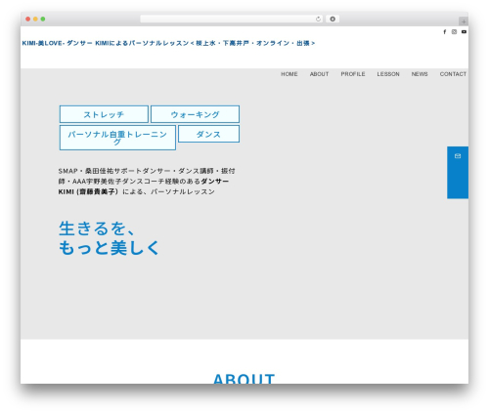The width and height of the screenshot is (489, 413).
Task: Click the 生きるを、もっと美しく headline
Action: tap(109, 238)
